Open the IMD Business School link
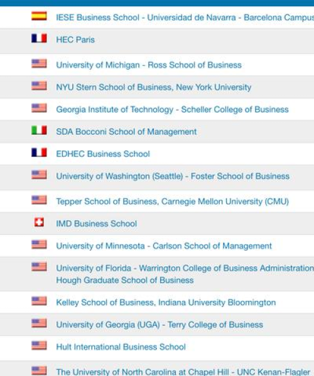This screenshot has width=314, height=376. click(x=97, y=224)
